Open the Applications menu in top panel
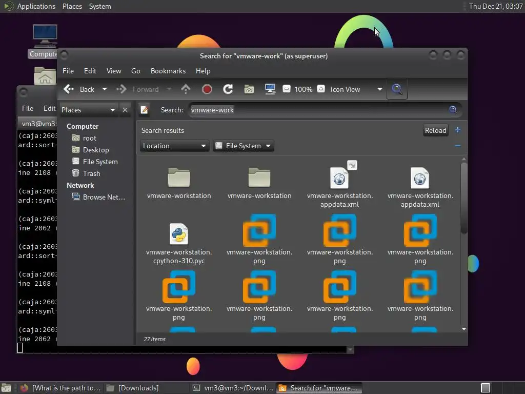Viewport: 525px width, 394px height. pos(36,6)
